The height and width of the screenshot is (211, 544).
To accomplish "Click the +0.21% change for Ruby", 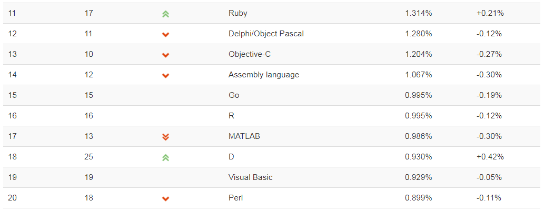I will click(x=490, y=14).
